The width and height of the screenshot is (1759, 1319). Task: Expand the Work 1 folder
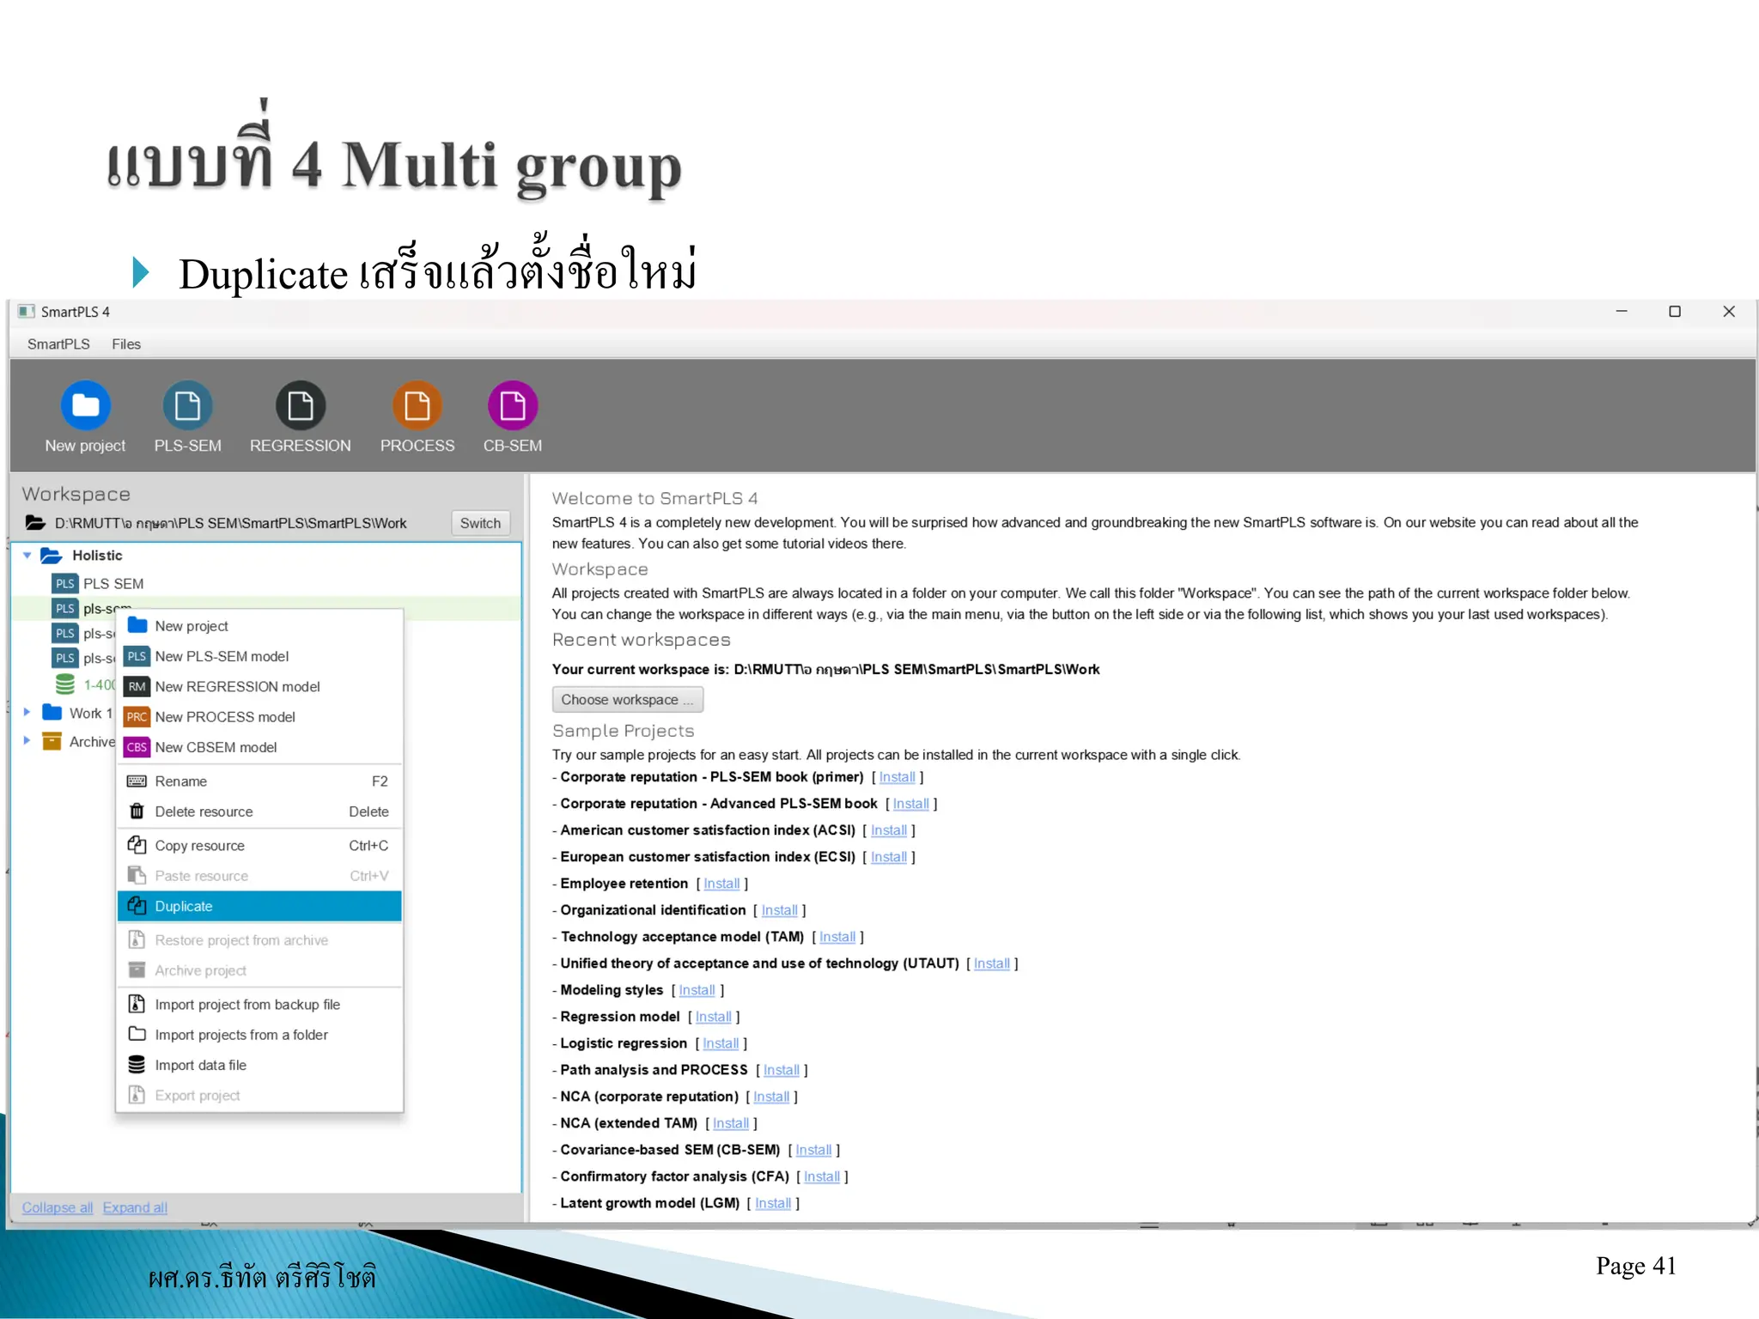(27, 713)
